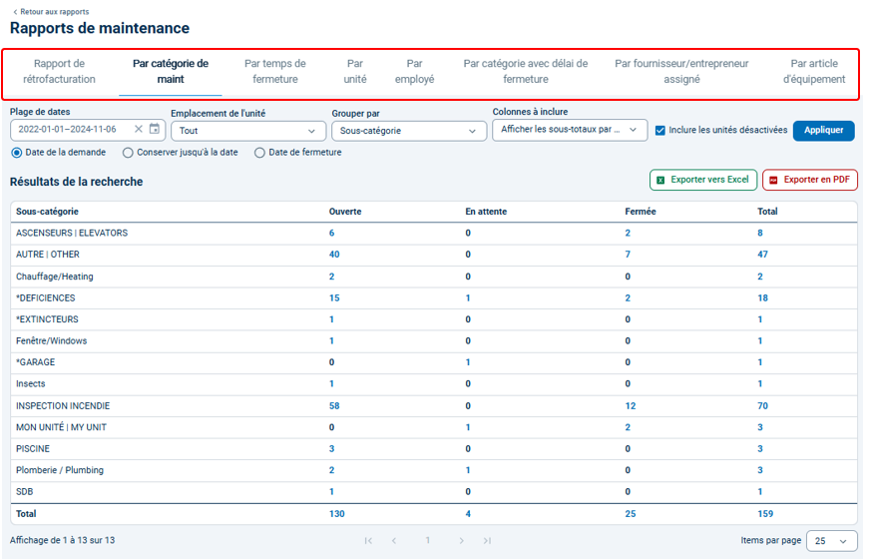
Task: Toggle Inclure les unités désactivées checkbox
Action: [x=659, y=131]
